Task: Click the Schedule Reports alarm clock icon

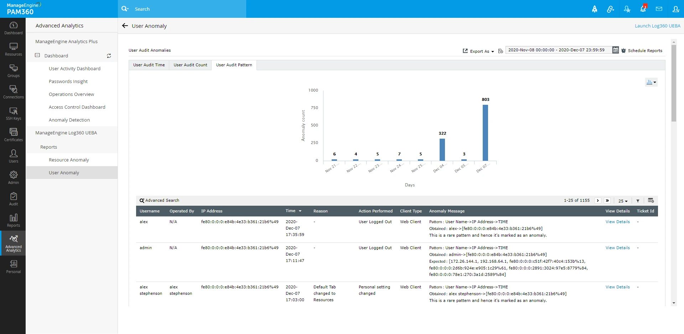Action: [624, 50]
